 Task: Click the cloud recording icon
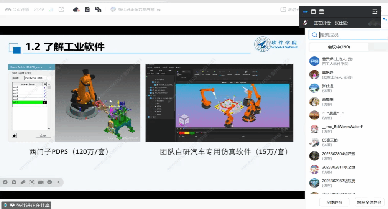click(76, 10)
